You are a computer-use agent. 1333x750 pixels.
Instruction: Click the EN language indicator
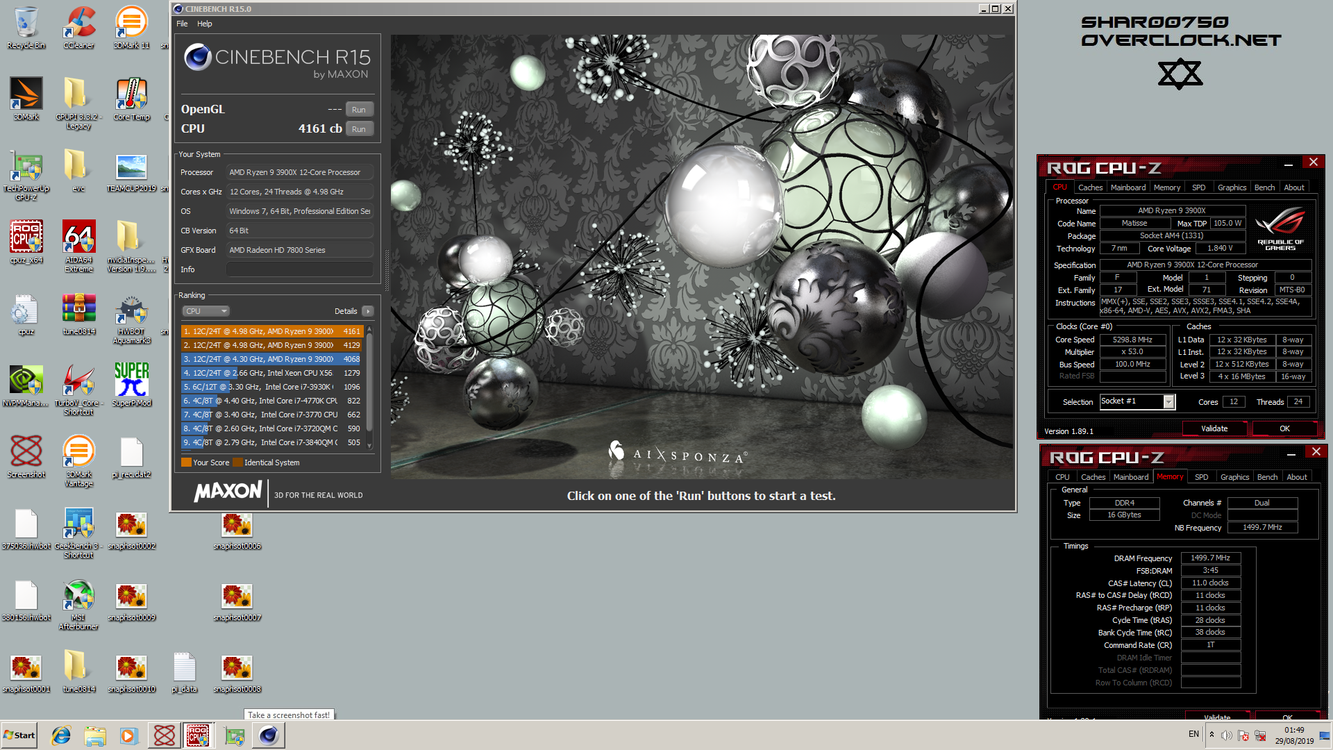[x=1193, y=734]
